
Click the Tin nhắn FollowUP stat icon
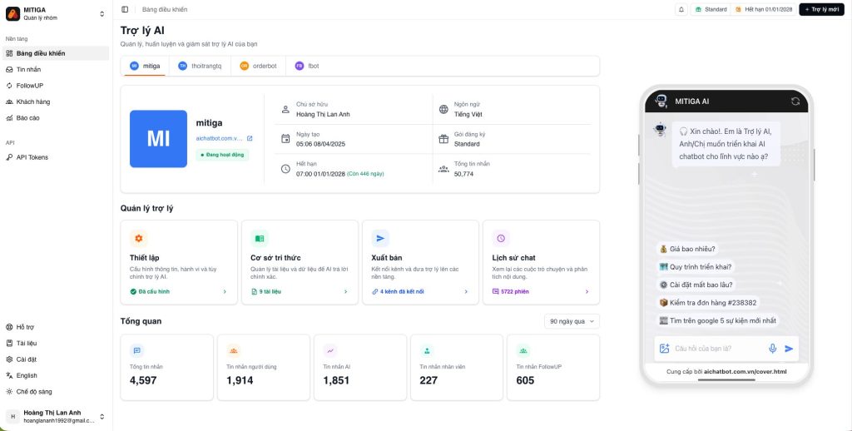pyautogui.click(x=523, y=350)
